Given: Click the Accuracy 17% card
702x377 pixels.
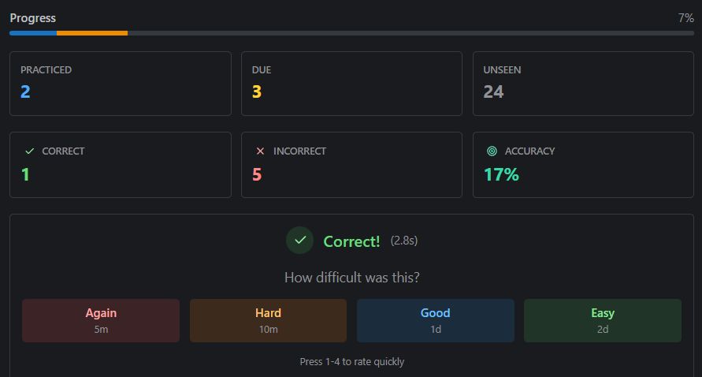Looking at the screenshot, I should tap(583, 165).
